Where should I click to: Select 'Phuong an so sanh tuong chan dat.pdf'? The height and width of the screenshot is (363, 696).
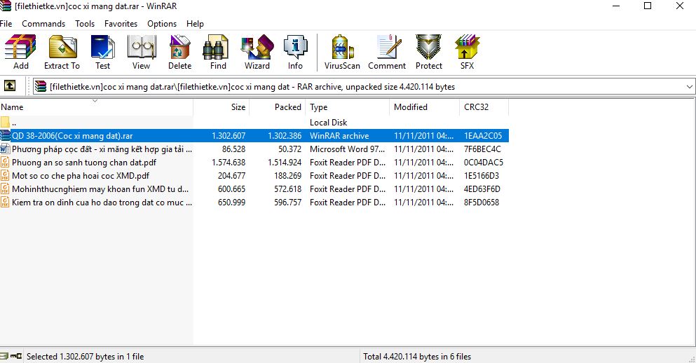coord(84,163)
